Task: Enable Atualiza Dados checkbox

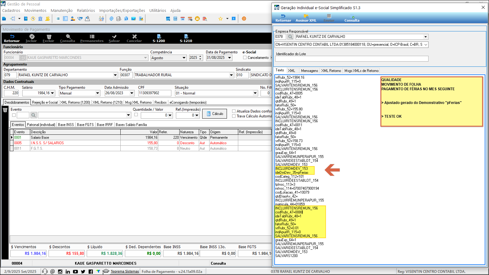Action: tap(234, 111)
